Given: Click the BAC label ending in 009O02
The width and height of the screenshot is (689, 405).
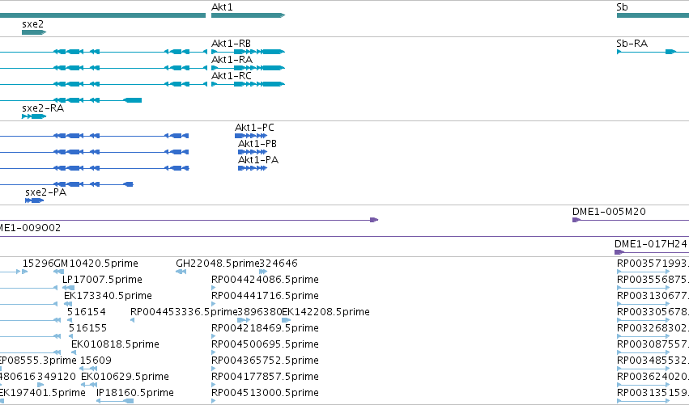Looking at the screenshot, I should coord(30,228).
